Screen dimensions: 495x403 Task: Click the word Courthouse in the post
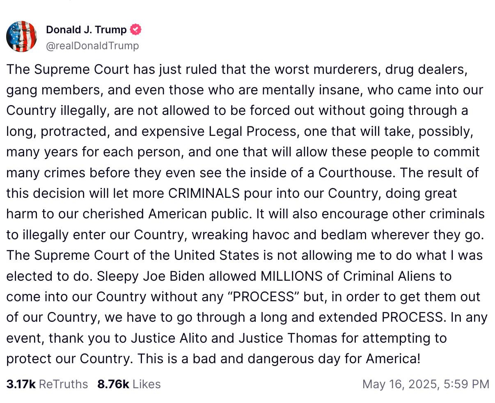click(x=355, y=173)
